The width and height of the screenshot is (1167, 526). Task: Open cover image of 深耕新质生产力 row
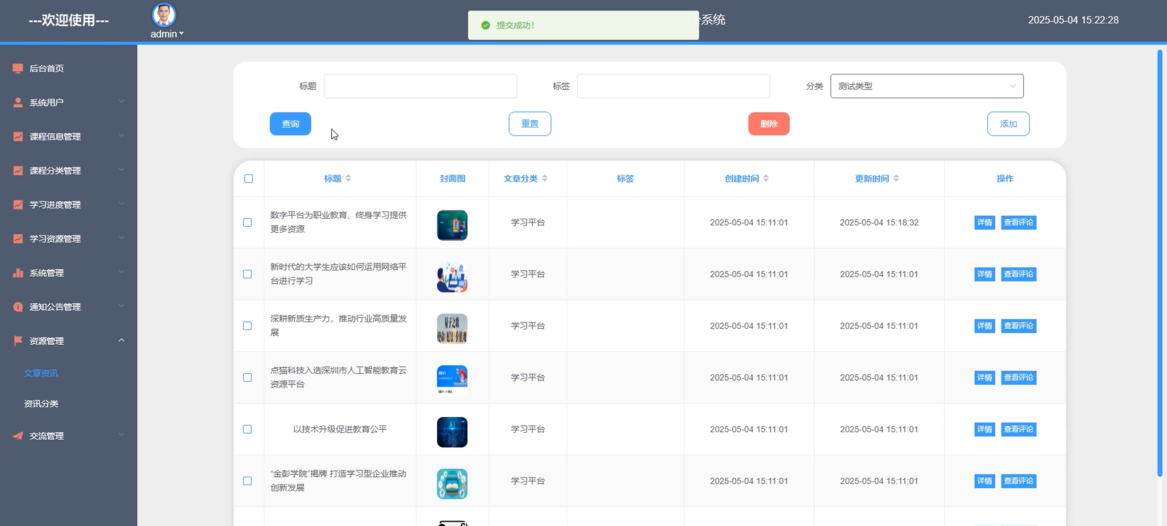pyautogui.click(x=452, y=329)
